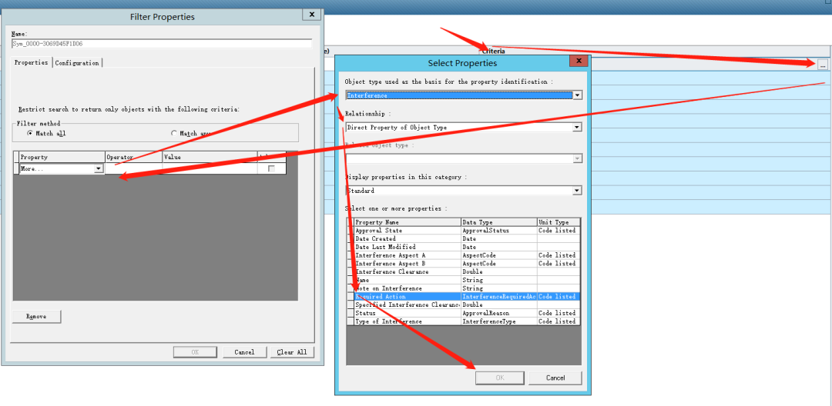The height and width of the screenshot is (406, 832).
Task: Click OK in Filter Properties dialog
Action: 195,352
